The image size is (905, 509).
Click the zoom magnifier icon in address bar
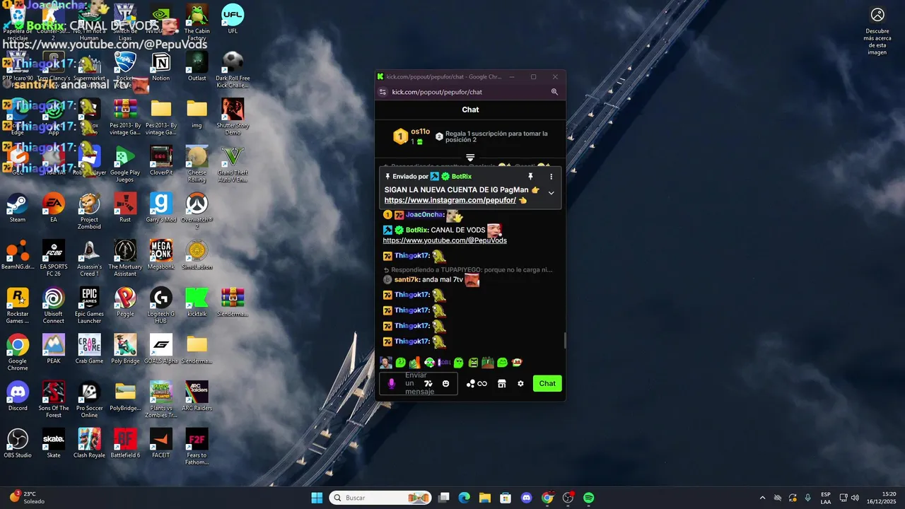(554, 92)
